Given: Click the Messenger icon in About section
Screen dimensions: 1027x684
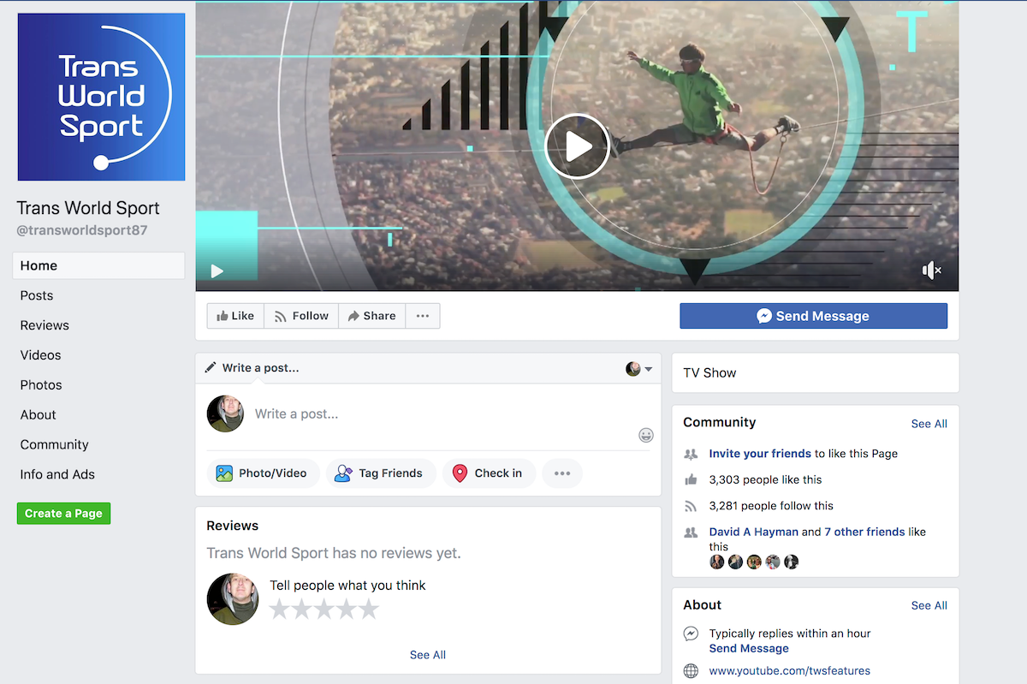Looking at the screenshot, I should click(691, 634).
